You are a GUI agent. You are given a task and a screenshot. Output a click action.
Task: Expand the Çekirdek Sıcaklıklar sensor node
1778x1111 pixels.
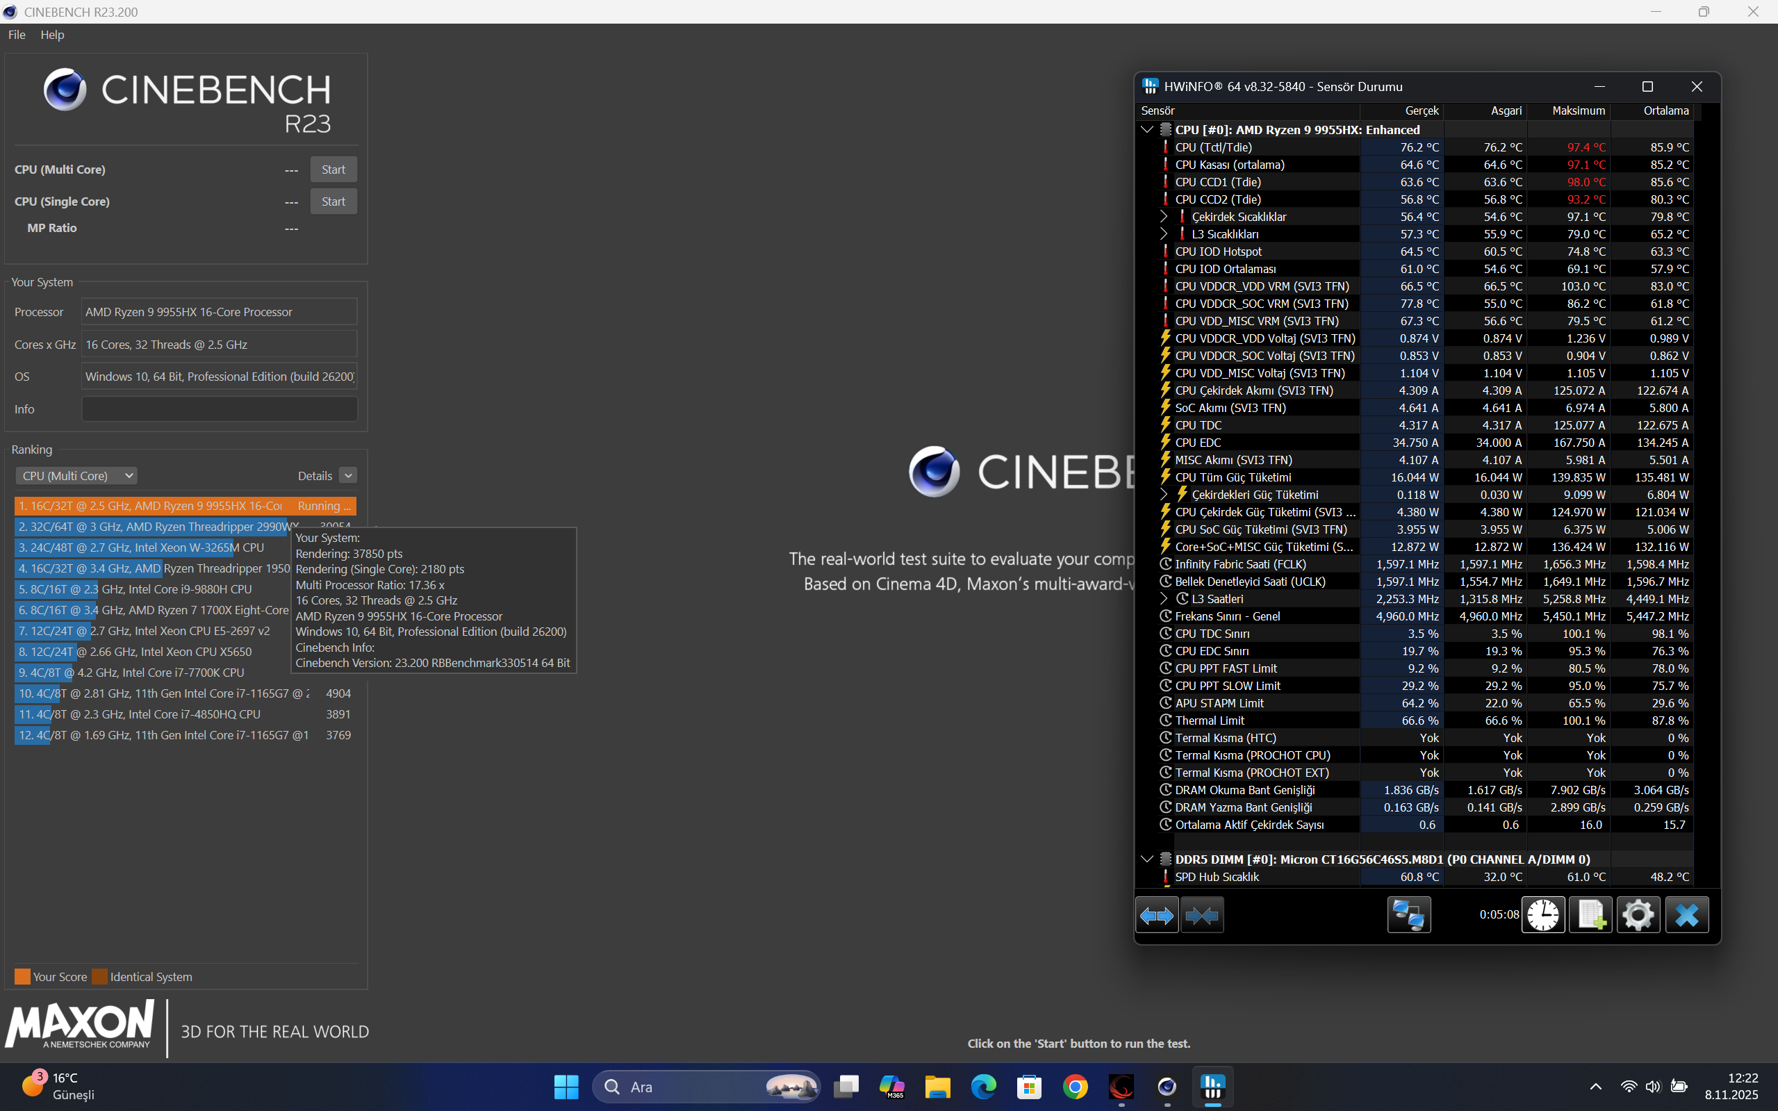[1164, 217]
